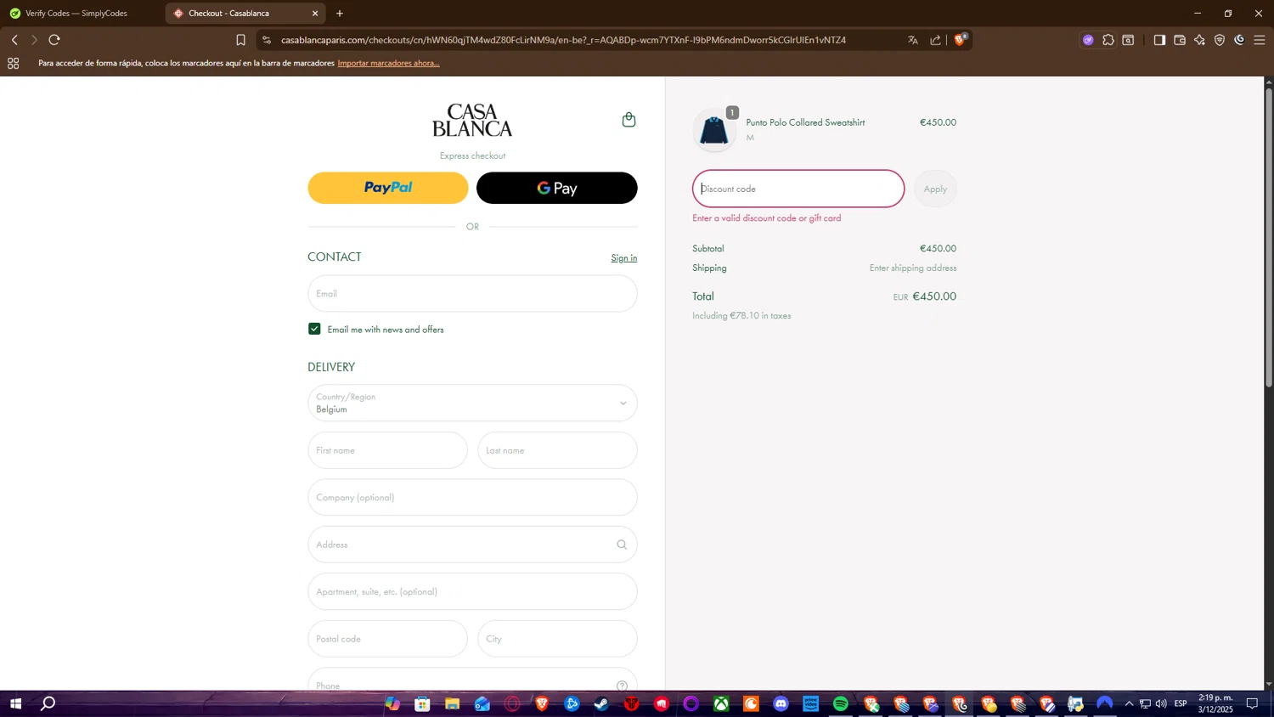Click the Address input field
The height and width of the screenshot is (717, 1274).
coord(472,545)
